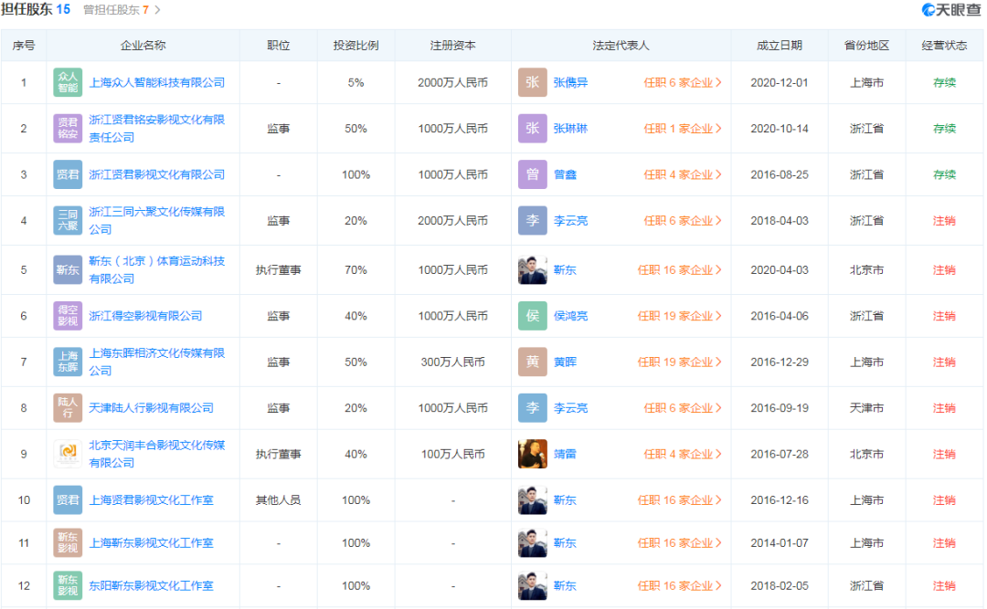
Task: Expand 任职 4 家企业 for 靖雷
Action: [x=683, y=454]
